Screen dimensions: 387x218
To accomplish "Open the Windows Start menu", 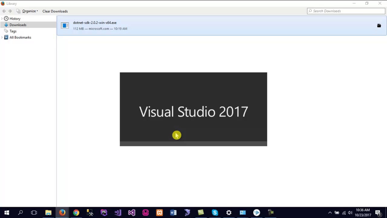I will coord(7,213).
